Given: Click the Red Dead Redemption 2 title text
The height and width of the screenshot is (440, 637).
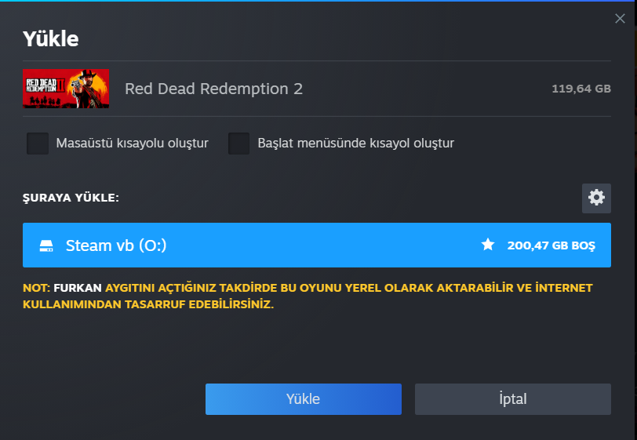Looking at the screenshot, I should point(213,89).
